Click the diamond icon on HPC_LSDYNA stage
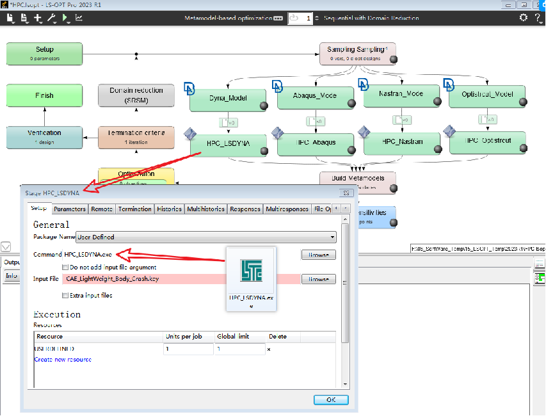The image size is (546, 416). point(190,134)
